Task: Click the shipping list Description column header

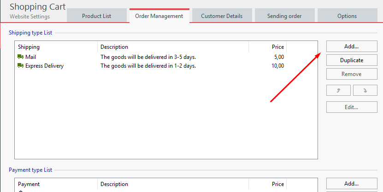Action: [173, 47]
